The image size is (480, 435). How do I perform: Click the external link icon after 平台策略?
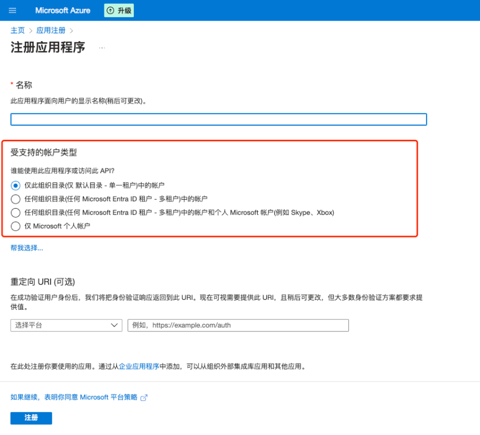(x=144, y=398)
